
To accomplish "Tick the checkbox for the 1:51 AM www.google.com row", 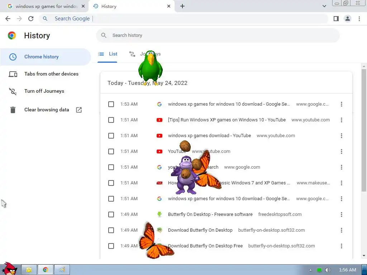I will tap(111, 167).
